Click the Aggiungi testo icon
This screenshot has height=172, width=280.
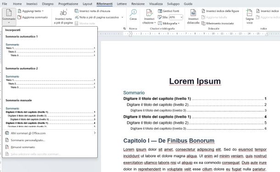19,11
